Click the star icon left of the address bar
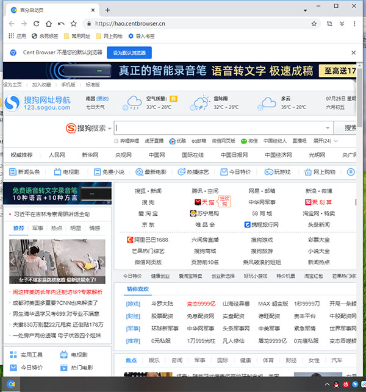 click(x=74, y=24)
